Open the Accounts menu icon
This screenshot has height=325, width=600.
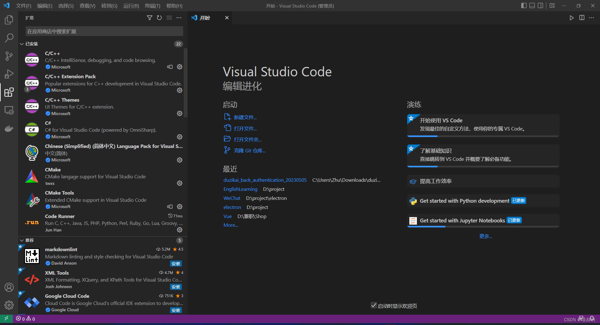(x=9, y=287)
